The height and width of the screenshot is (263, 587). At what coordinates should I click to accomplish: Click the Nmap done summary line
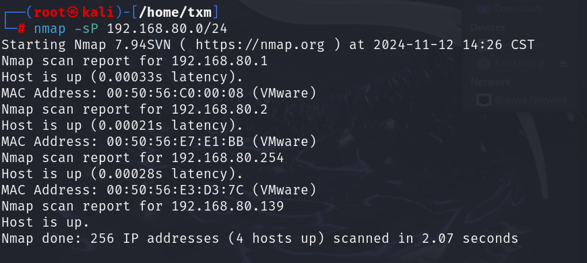260,238
